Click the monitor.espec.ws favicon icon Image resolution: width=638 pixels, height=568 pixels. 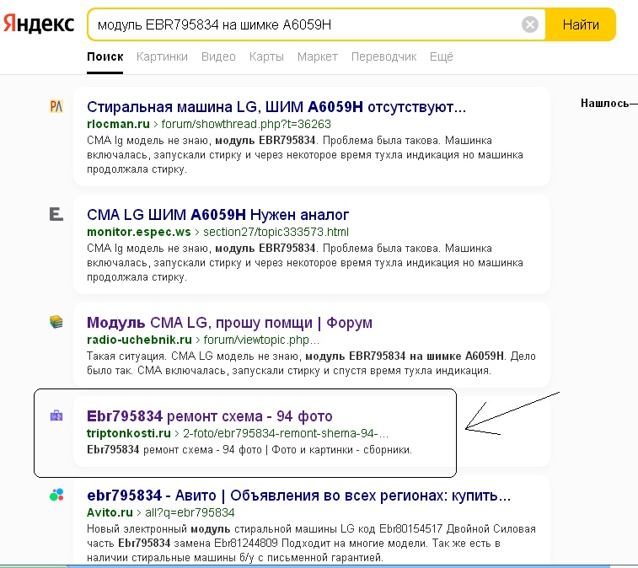pyautogui.click(x=56, y=213)
